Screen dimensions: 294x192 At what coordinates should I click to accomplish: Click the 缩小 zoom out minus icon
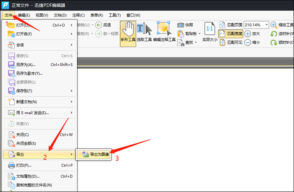(248, 42)
